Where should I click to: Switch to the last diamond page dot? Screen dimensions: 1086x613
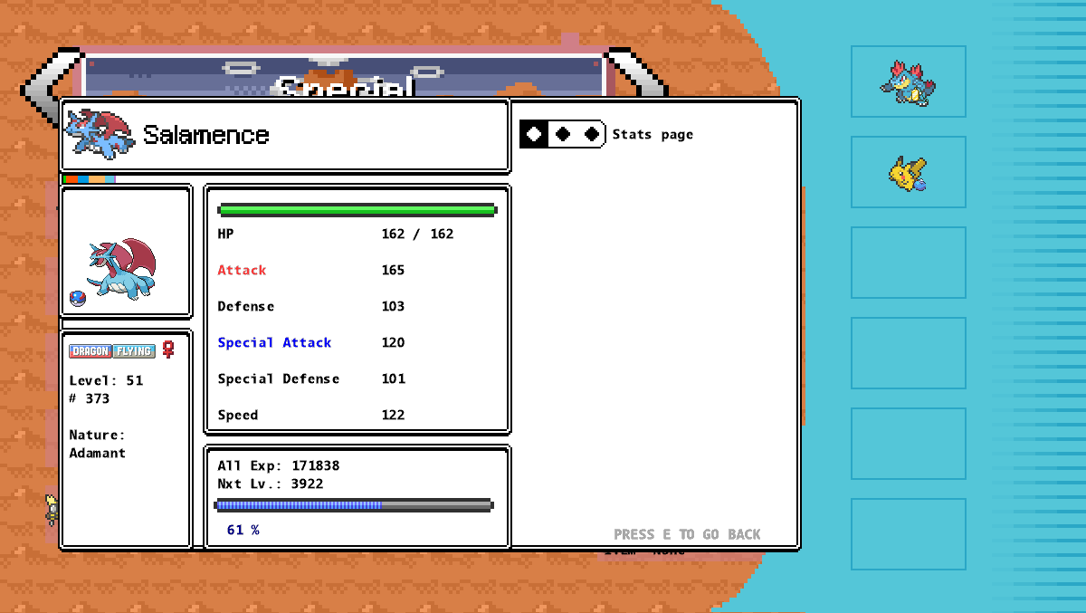point(592,134)
